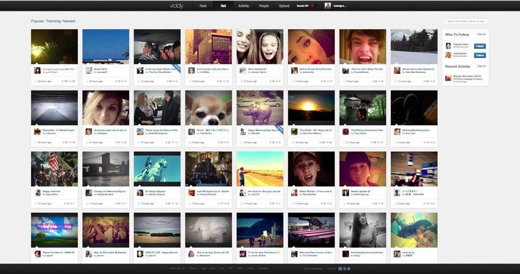
Task: Open the user profile avatar in navbar
Action: point(327,6)
